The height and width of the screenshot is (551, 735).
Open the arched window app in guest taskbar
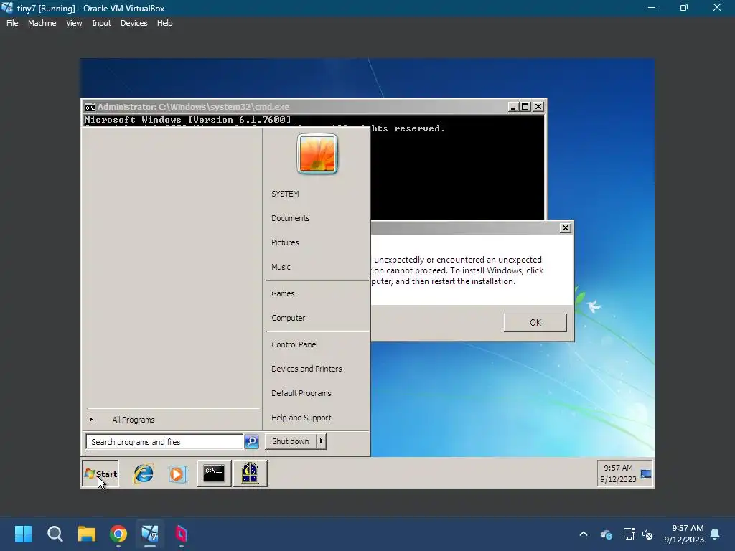click(x=251, y=474)
